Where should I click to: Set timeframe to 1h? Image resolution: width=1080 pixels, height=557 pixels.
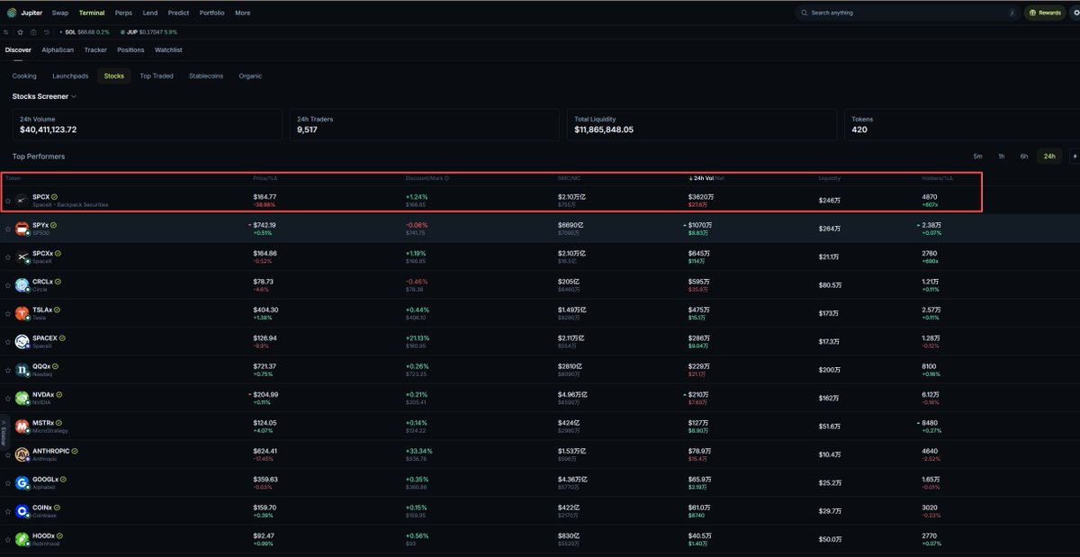[1001, 157]
